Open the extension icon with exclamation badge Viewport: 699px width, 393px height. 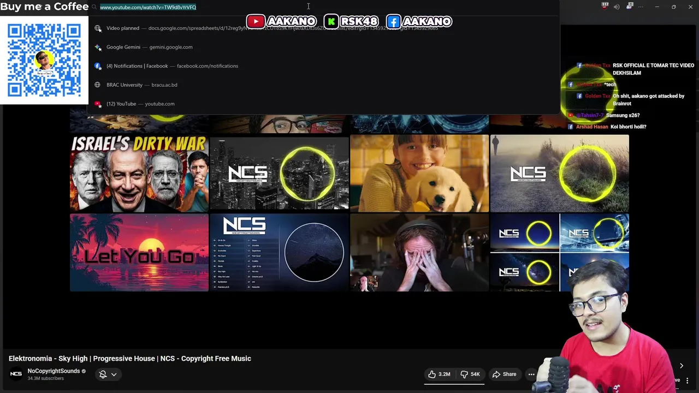click(629, 7)
